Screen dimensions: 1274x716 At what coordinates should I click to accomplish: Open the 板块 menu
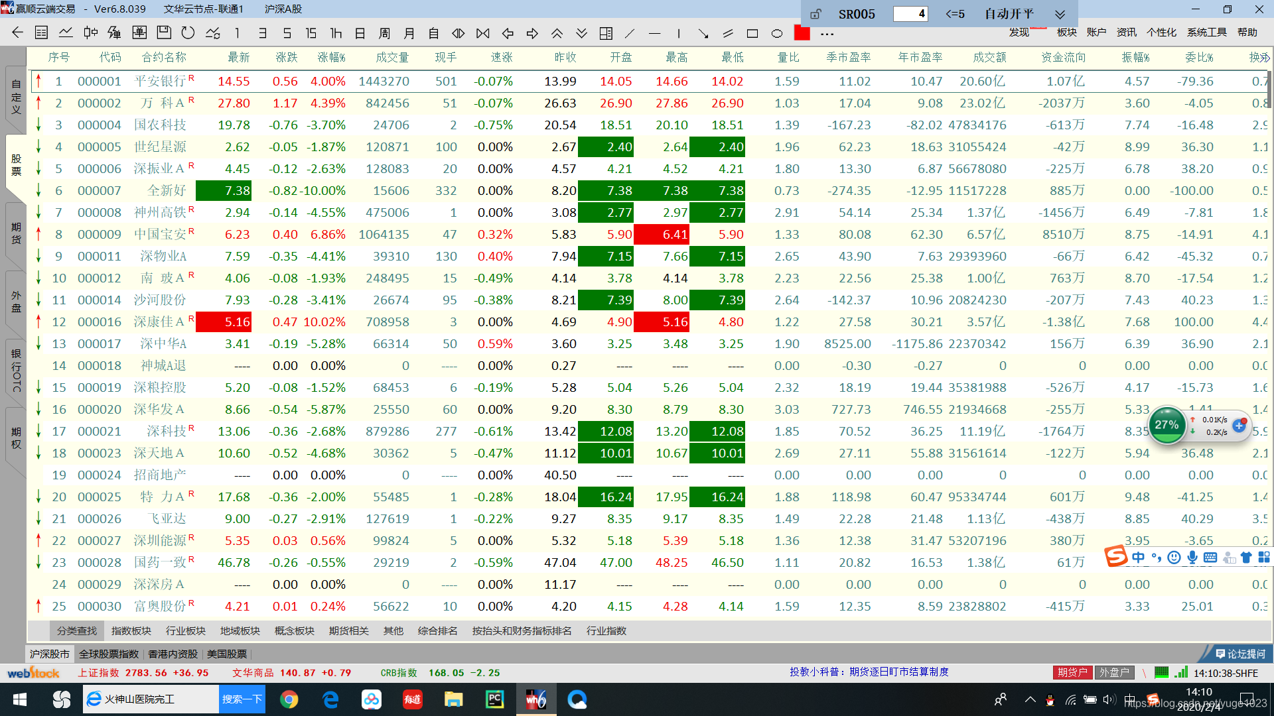coord(1066,32)
